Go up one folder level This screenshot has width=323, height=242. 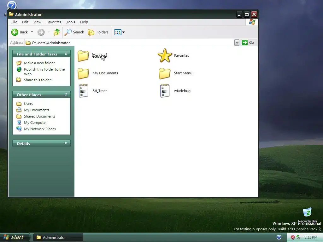click(57, 32)
